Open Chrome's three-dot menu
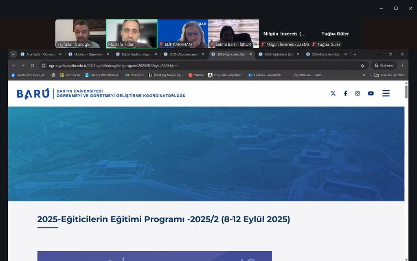 [x=402, y=65]
